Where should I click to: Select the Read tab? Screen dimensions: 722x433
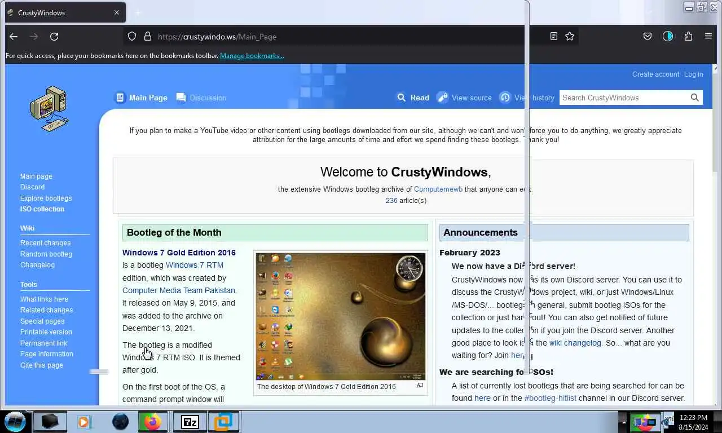[413, 98]
